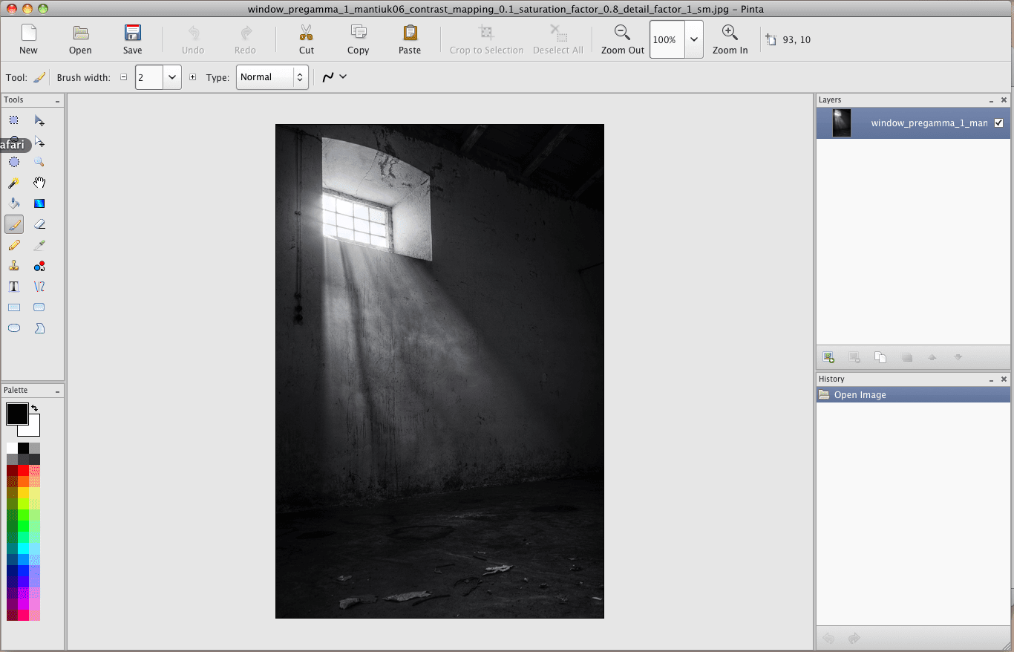Increase brush width with plus button
The height and width of the screenshot is (652, 1014).
[193, 77]
